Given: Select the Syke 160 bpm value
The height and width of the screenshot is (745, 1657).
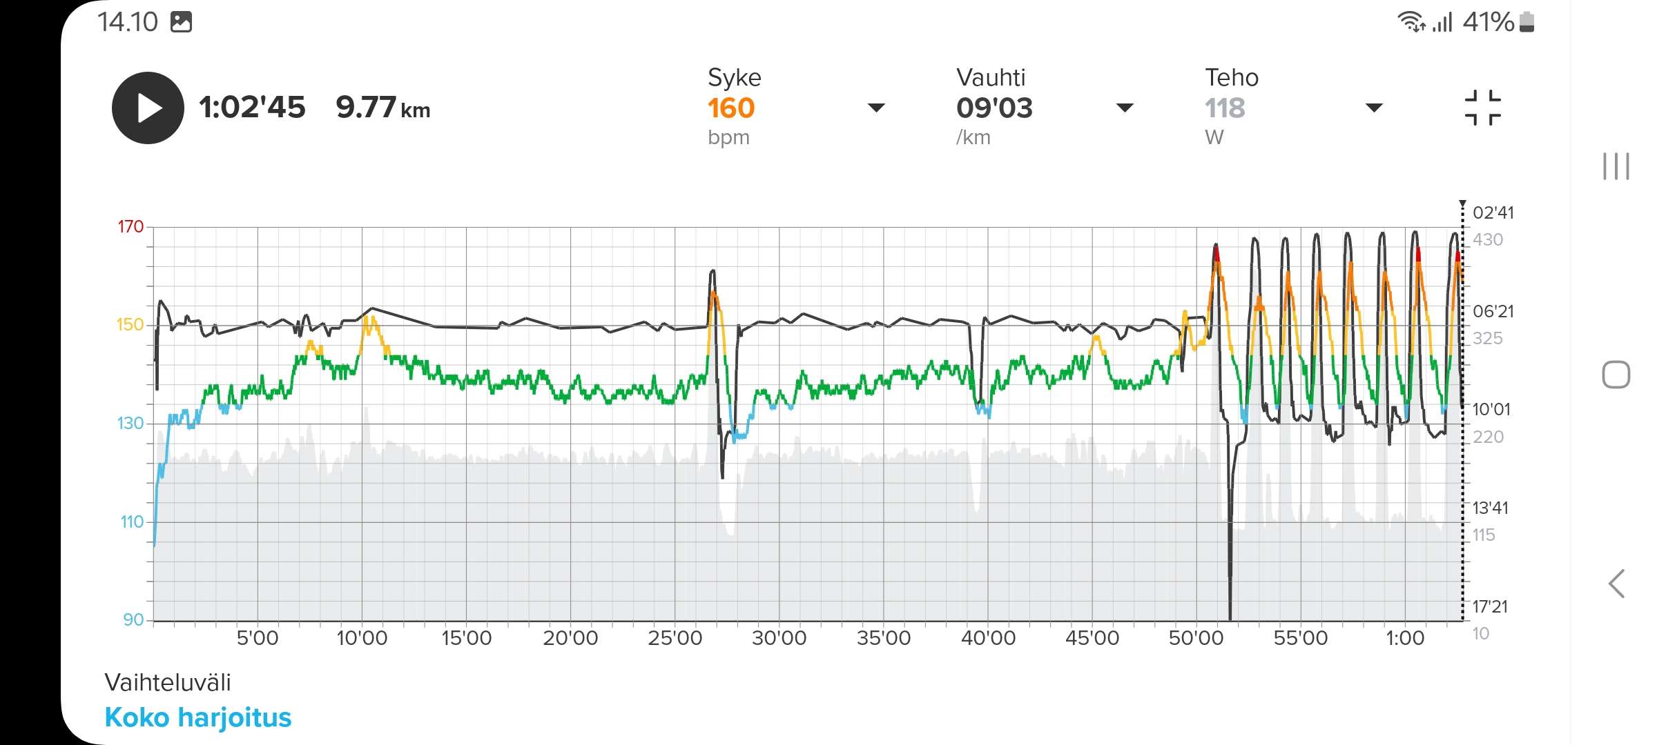Looking at the screenshot, I should pos(731,108).
